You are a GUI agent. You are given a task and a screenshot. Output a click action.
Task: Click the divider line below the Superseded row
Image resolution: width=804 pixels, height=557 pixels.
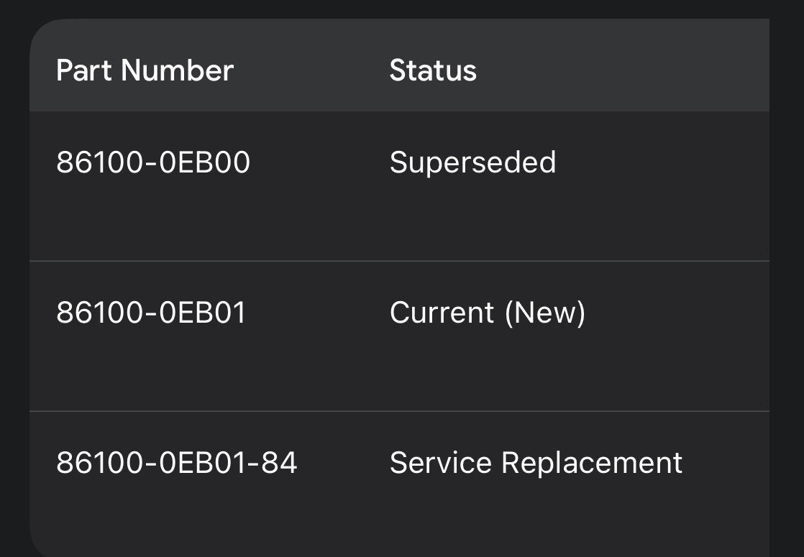(399, 261)
